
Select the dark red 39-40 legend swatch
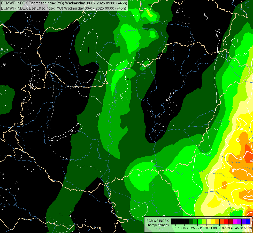click(231, 221)
